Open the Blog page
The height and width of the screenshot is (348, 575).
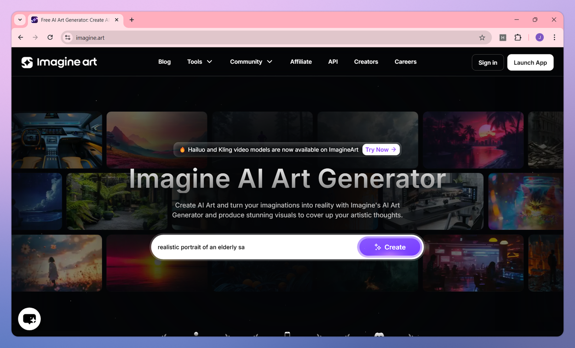164,62
